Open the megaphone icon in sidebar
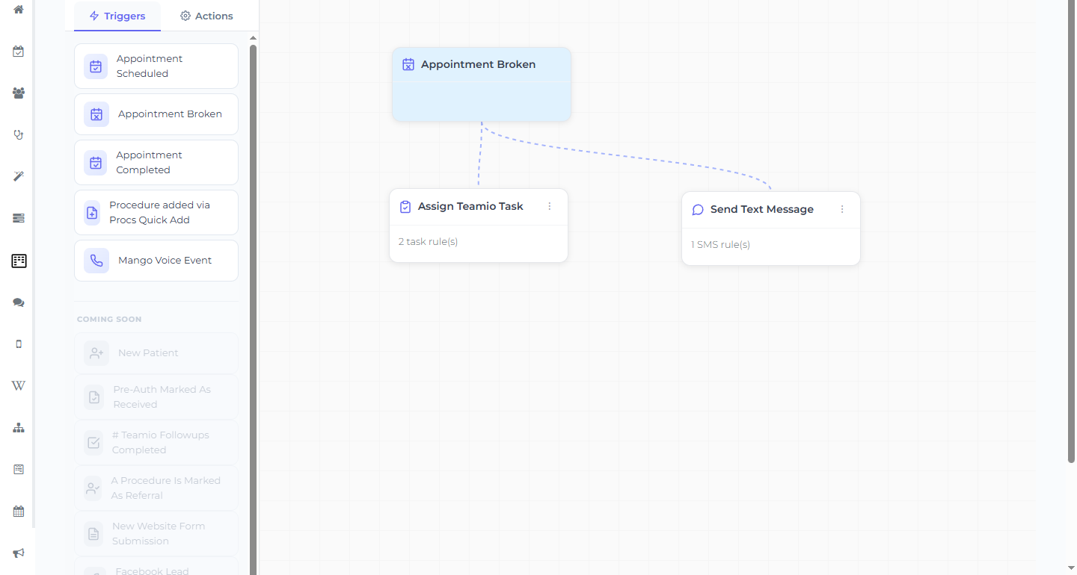 [19, 553]
